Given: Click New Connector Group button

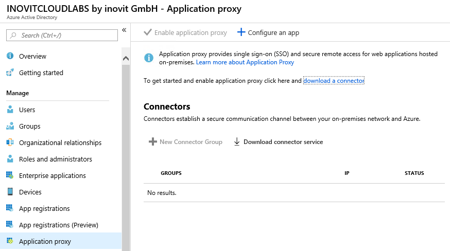Looking at the screenshot, I should pyautogui.click(x=185, y=142).
